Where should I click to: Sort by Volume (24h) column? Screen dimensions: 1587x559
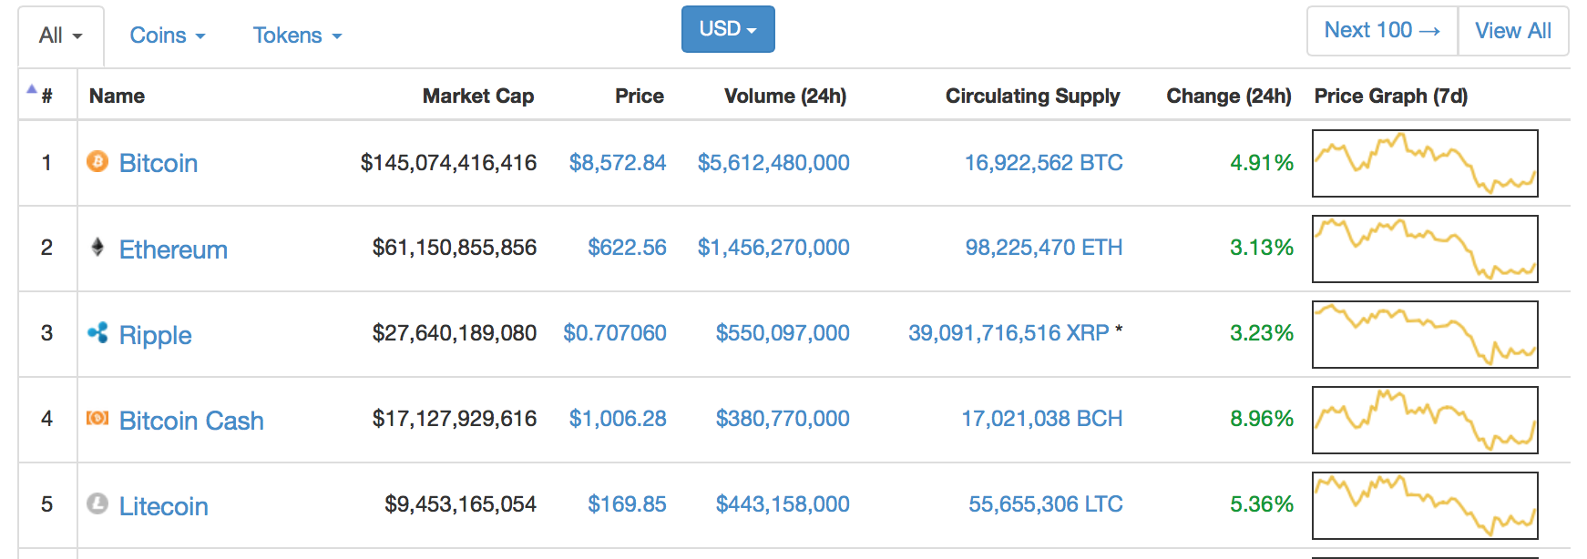click(x=785, y=96)
